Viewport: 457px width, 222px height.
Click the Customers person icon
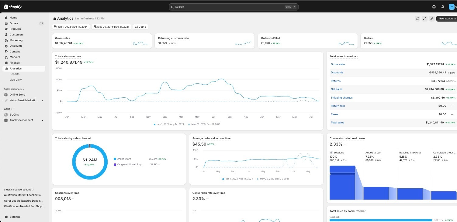(x=6, y=35)
